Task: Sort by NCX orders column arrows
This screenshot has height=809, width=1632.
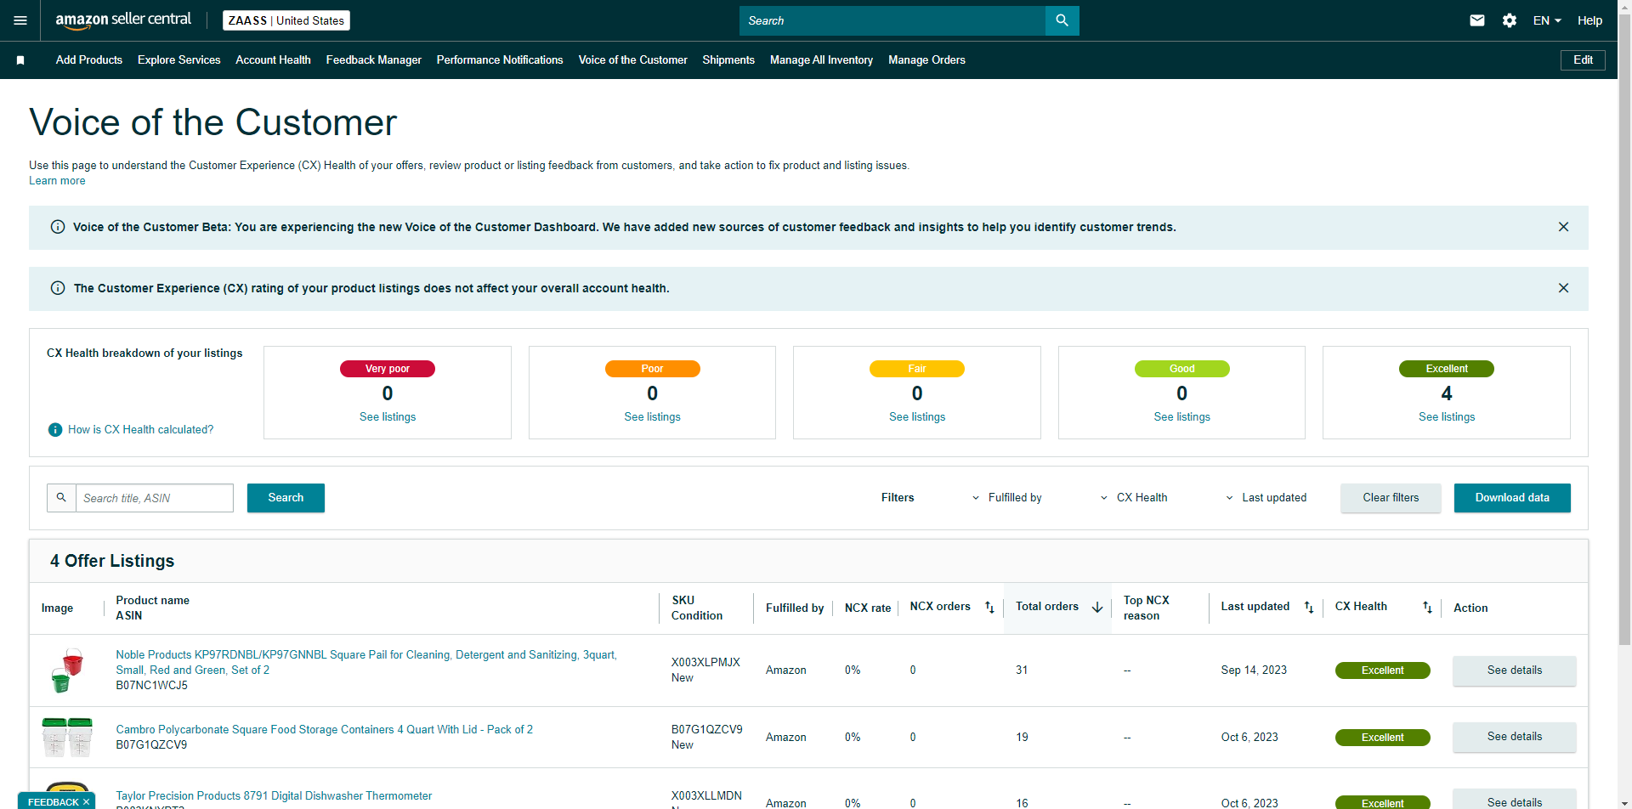Action: point(989,607)
